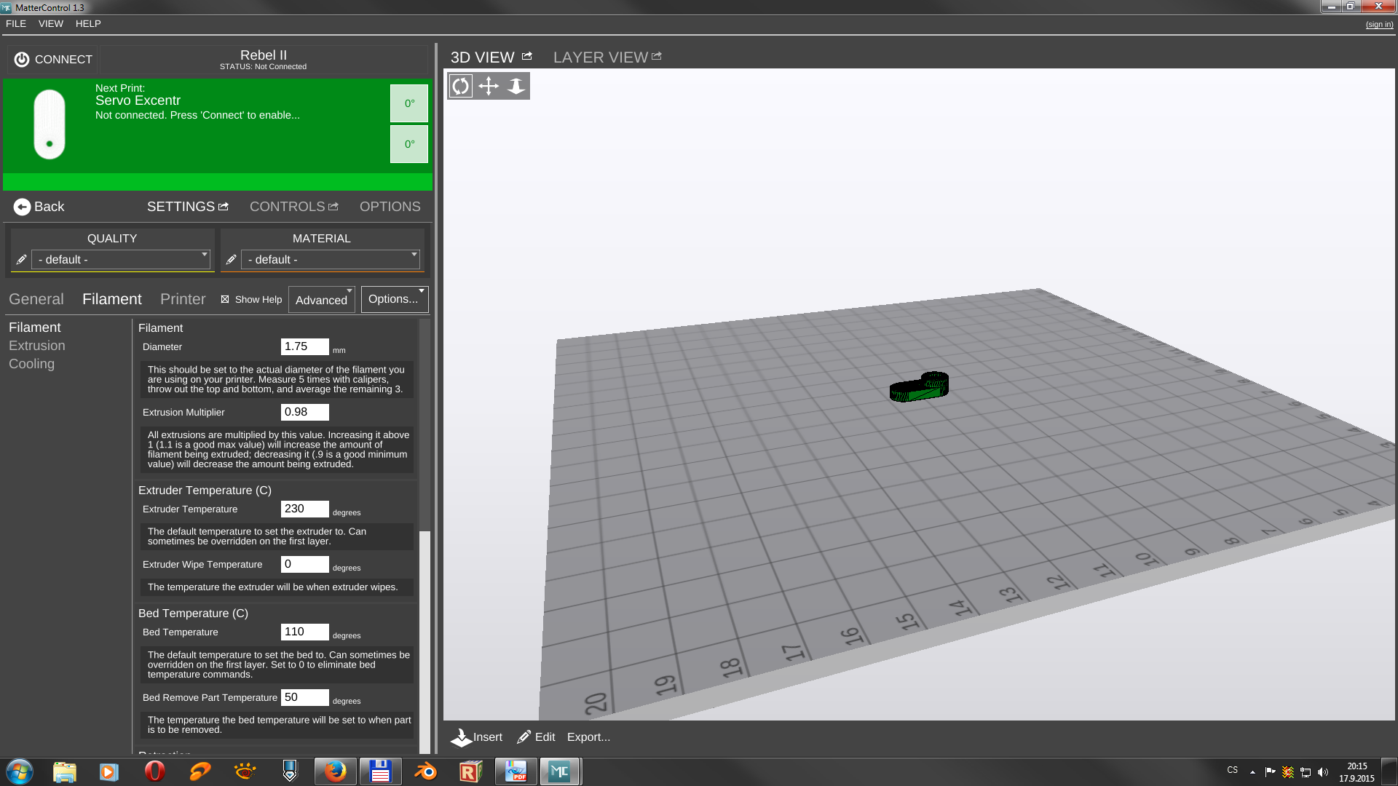This screenshot has height=786, width=1398.
Task: Expand the Advanced settings level dropdown
Action: coord(322,300)
